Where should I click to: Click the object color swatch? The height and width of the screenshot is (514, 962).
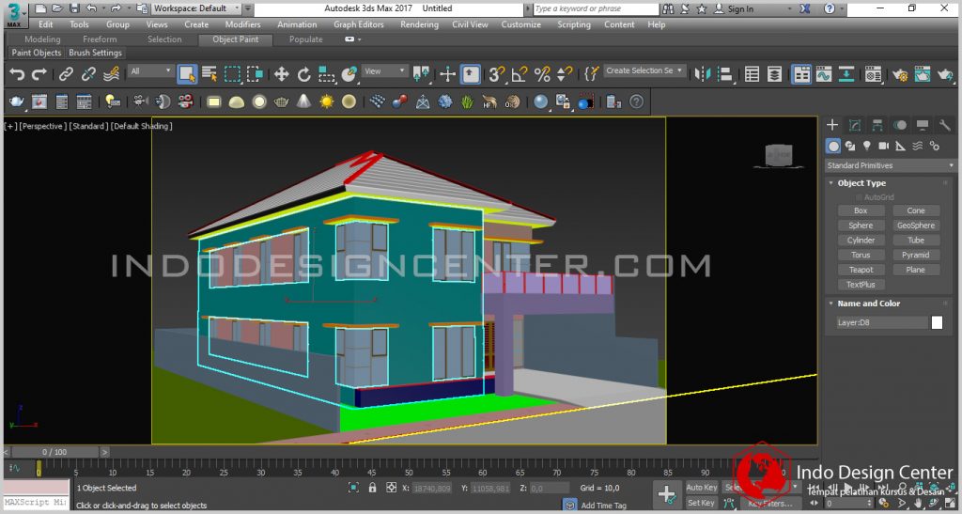click(937, 322)
